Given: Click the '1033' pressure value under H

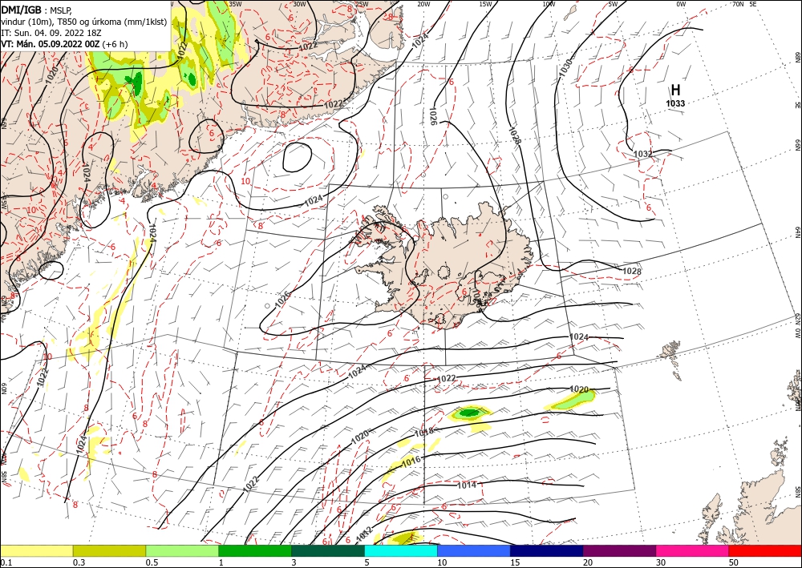Looking at the screenshot, I should pos(675,103).
